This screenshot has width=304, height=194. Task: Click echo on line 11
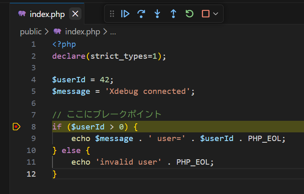[x=81, y=162]
